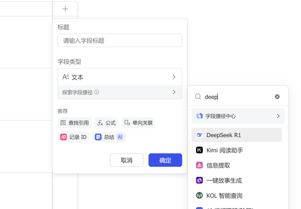301x209 pixels.
Task: Click info icon next to 探索字段捷径
Action: 97,92
